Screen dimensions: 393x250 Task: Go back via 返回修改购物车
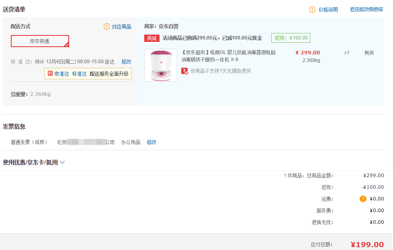pyautogui.click(x=366, y=10)
